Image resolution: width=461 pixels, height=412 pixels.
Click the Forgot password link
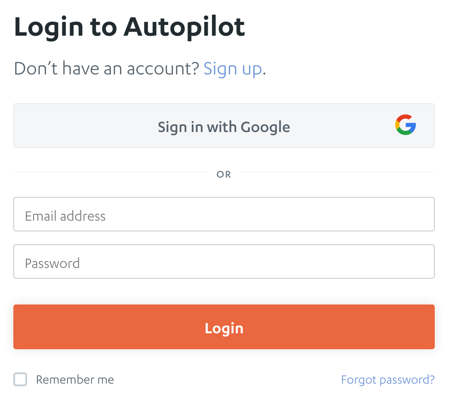[x=387, y=379]
